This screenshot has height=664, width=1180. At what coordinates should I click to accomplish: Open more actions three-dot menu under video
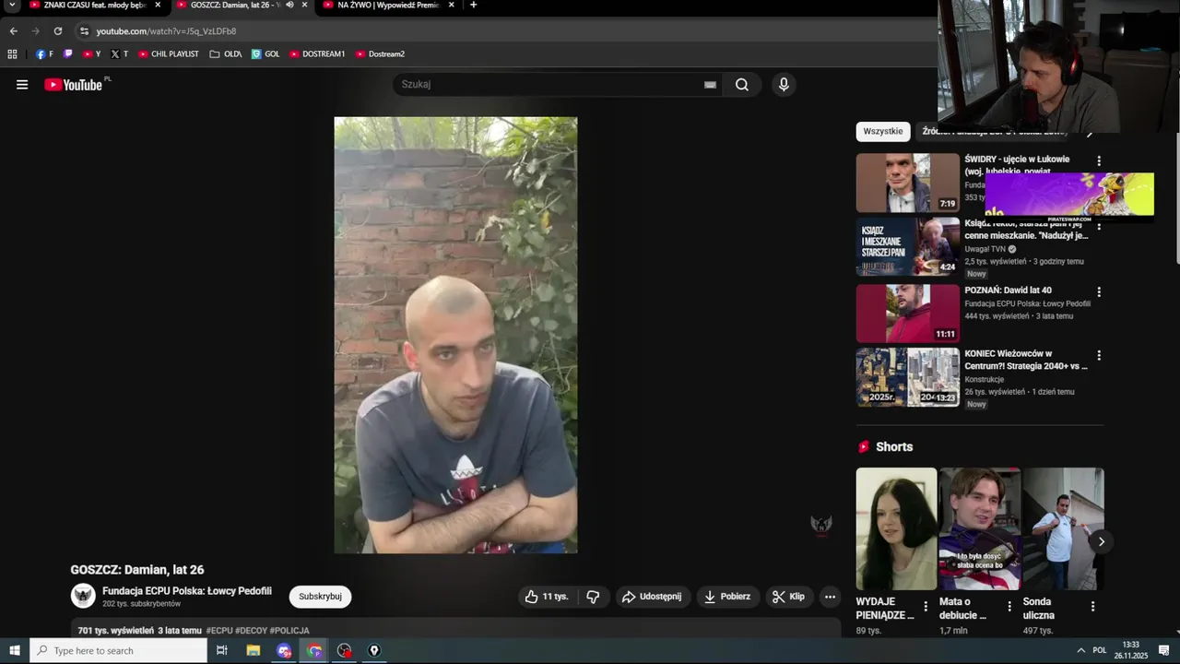pyautogui.click(x=830, y=597)
